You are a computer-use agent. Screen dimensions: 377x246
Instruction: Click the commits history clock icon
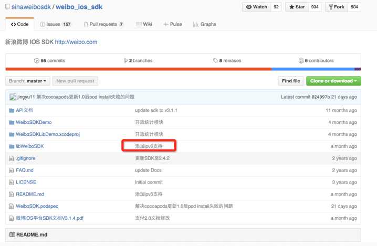pos(37,60)
